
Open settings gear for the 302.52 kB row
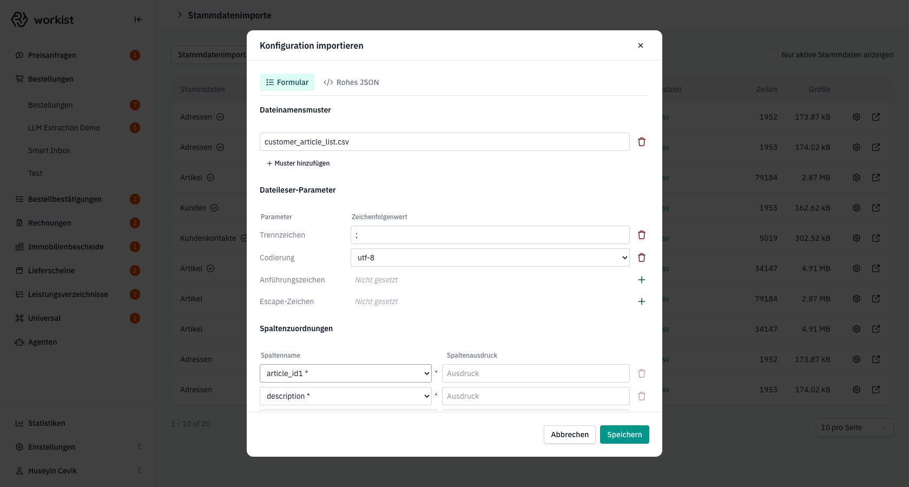point(857,238)
